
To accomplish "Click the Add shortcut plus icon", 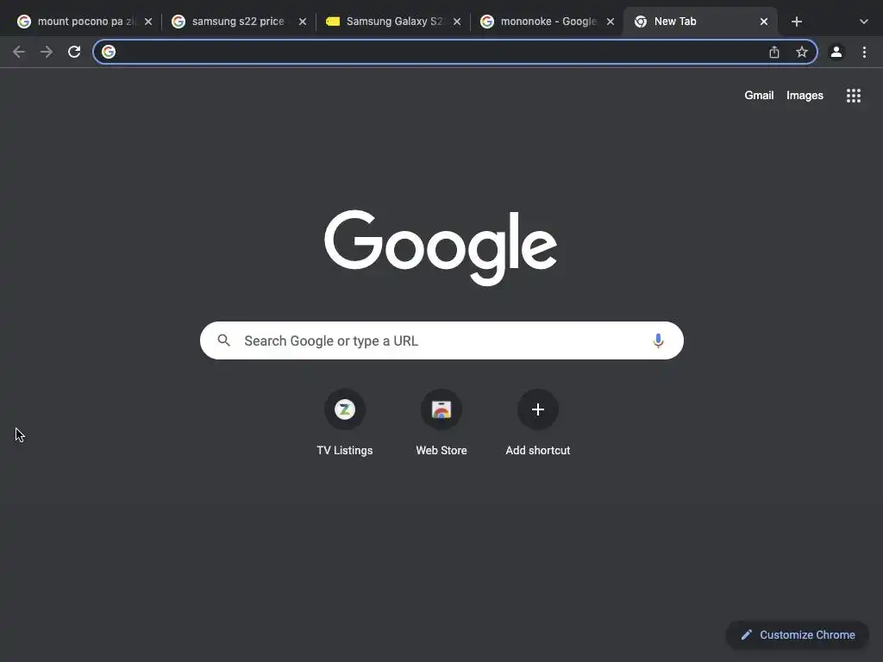I will [538, 409].
